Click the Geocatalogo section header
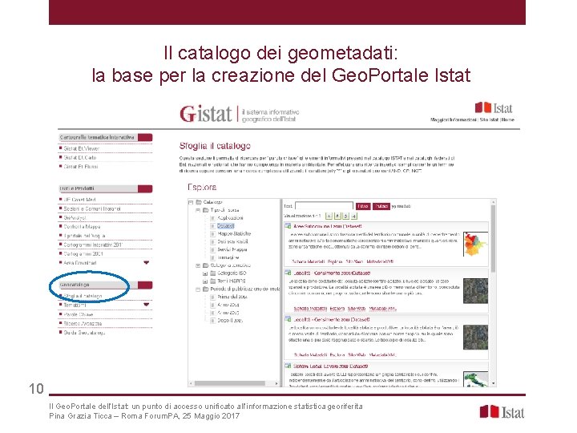This screenshot has height=433, width=577. tap(105, 285)
